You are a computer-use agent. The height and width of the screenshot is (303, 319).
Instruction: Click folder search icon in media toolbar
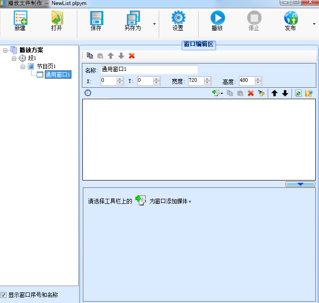point(309,93)
